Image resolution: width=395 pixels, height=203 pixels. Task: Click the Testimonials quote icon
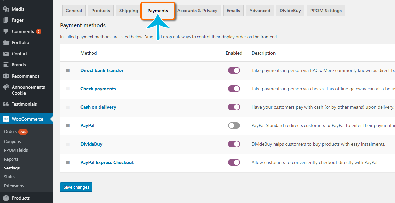6,104
